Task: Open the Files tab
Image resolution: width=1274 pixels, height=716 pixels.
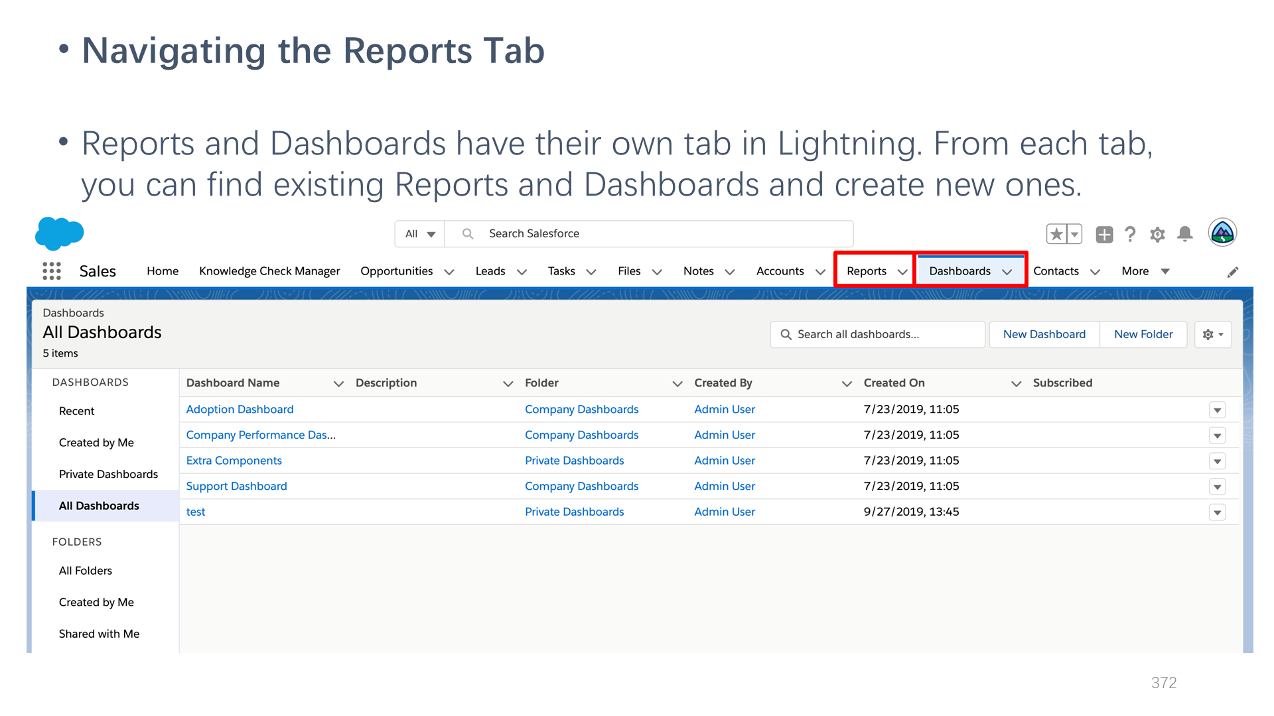Action: coord(629,271)
